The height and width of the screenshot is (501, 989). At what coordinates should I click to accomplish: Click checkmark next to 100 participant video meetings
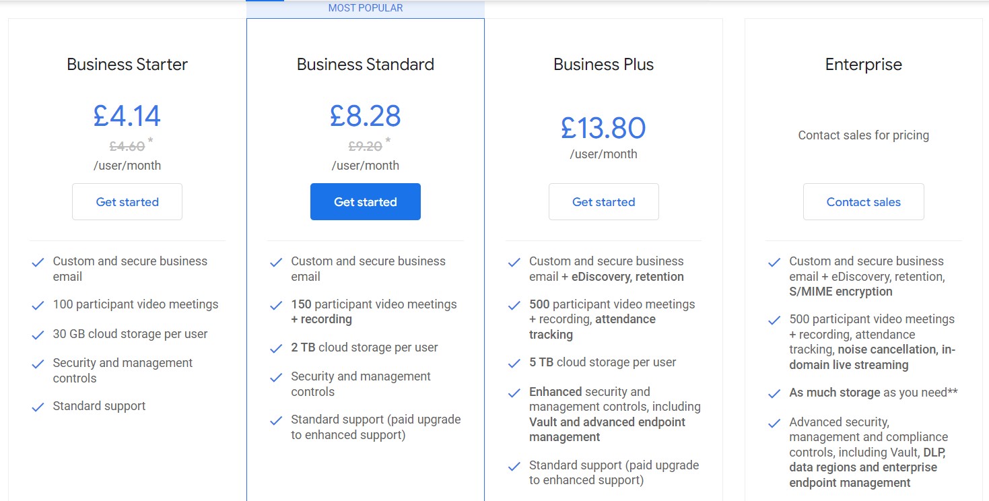click(x=38, y=305)
